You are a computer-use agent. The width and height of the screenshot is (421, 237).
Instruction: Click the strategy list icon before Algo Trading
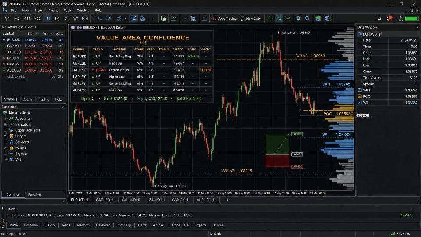[193, 18]
